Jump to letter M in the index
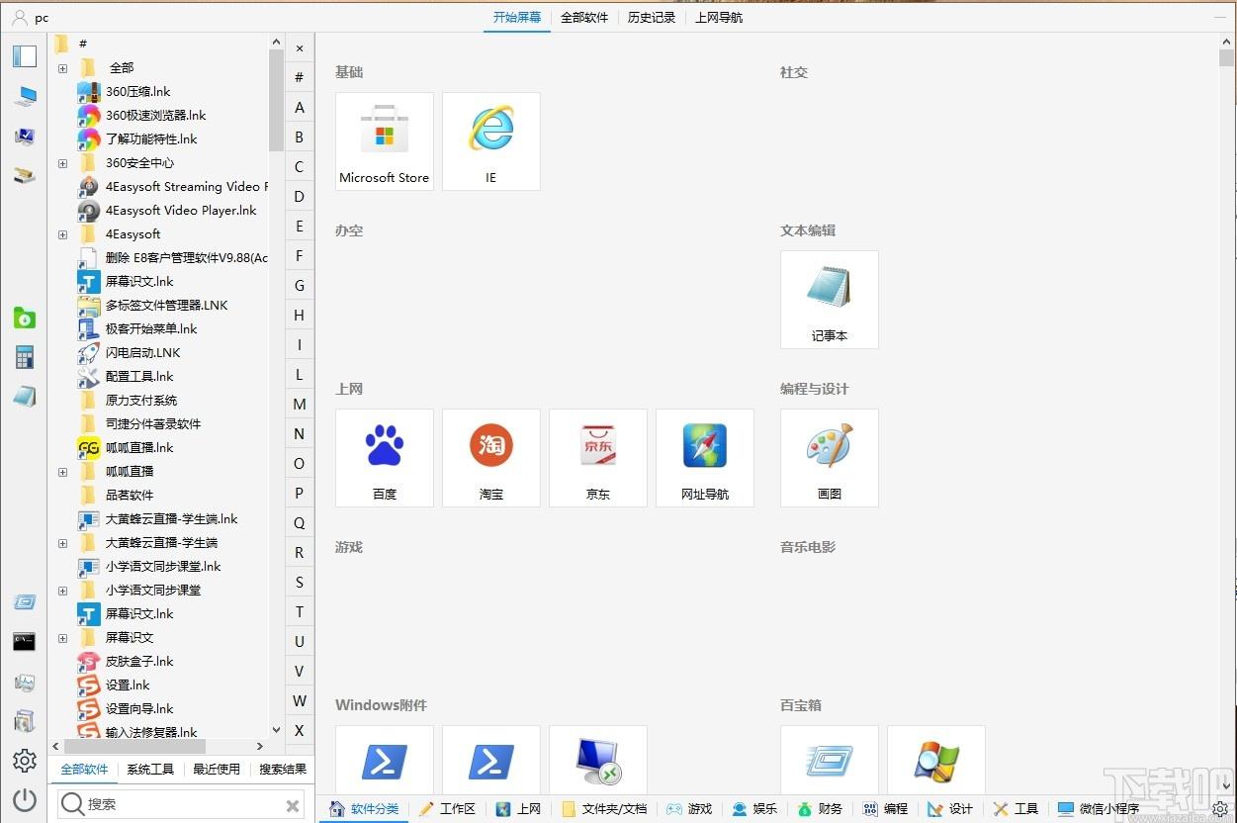Viewport: 1237px width, 823px height. click(x=300, y=405)
